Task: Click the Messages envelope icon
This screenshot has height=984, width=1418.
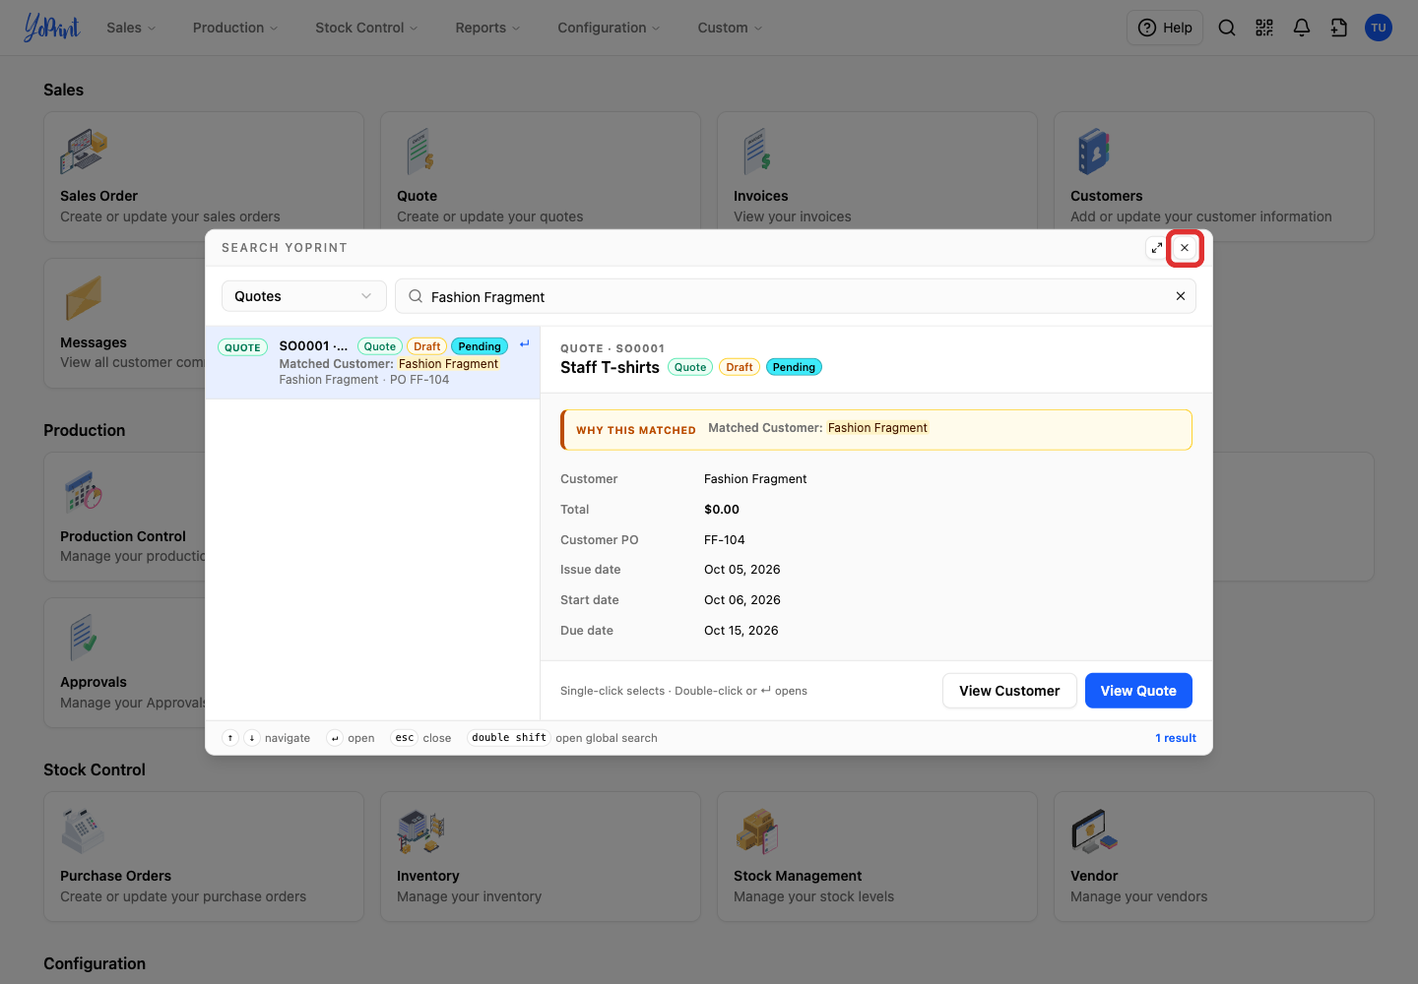Action: point(84,298)
